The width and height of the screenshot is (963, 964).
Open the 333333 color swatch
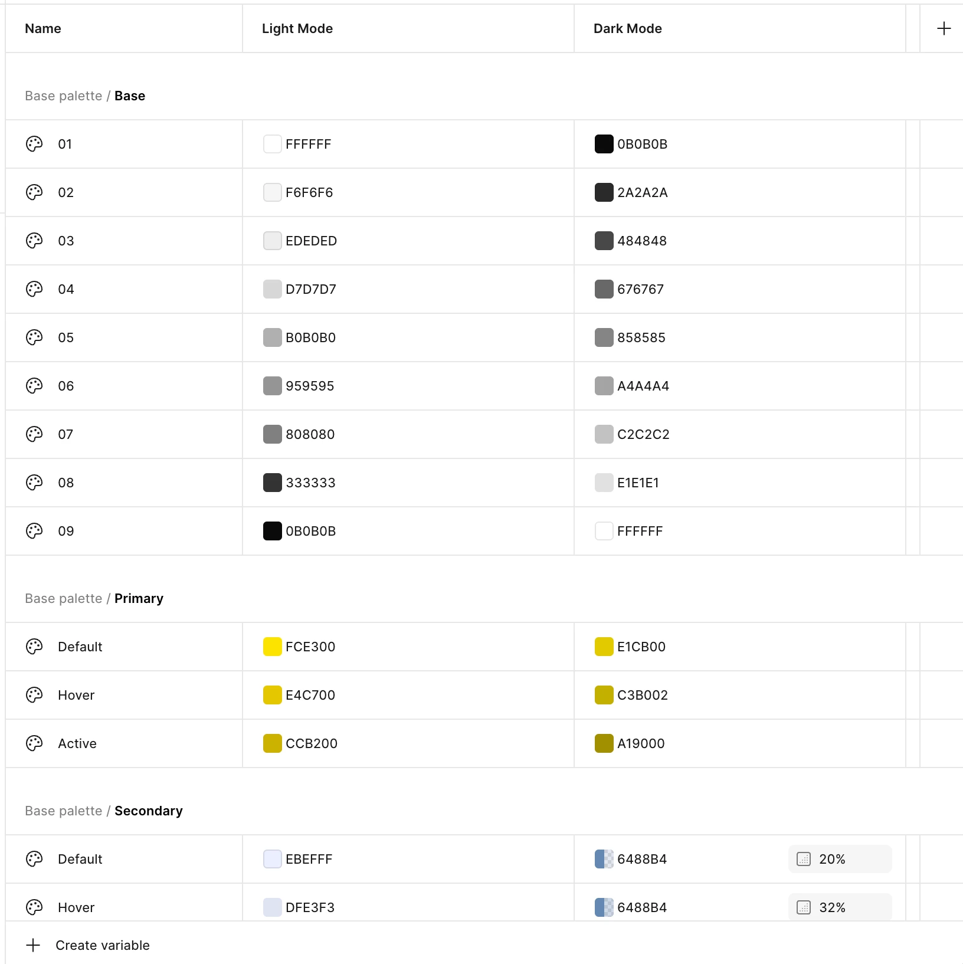click(x=272, y=483)
